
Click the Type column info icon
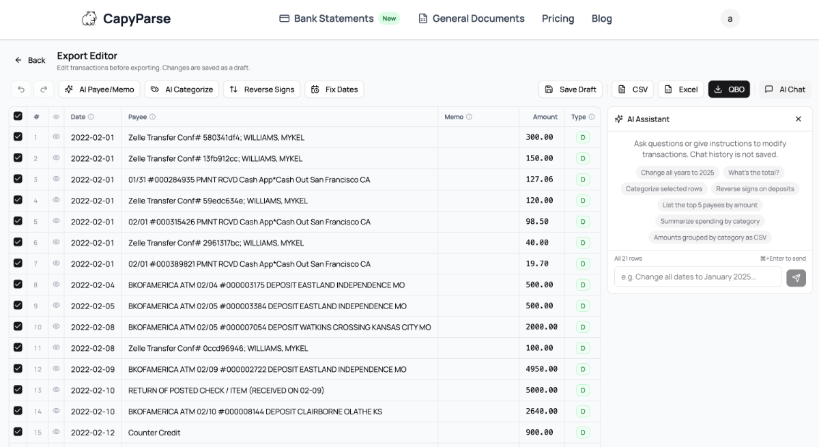click(x=591, y=117)
